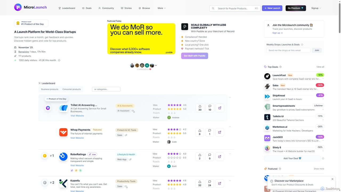The height and width of the screenshot is (192, 341).
Task: Expand the Kaamfu row chevron
Action: (x=230, y=181)
